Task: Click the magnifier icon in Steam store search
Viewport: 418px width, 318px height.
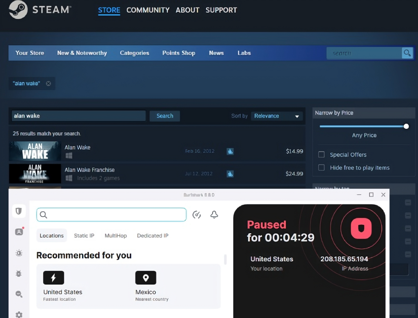Action: pos(407,53)
